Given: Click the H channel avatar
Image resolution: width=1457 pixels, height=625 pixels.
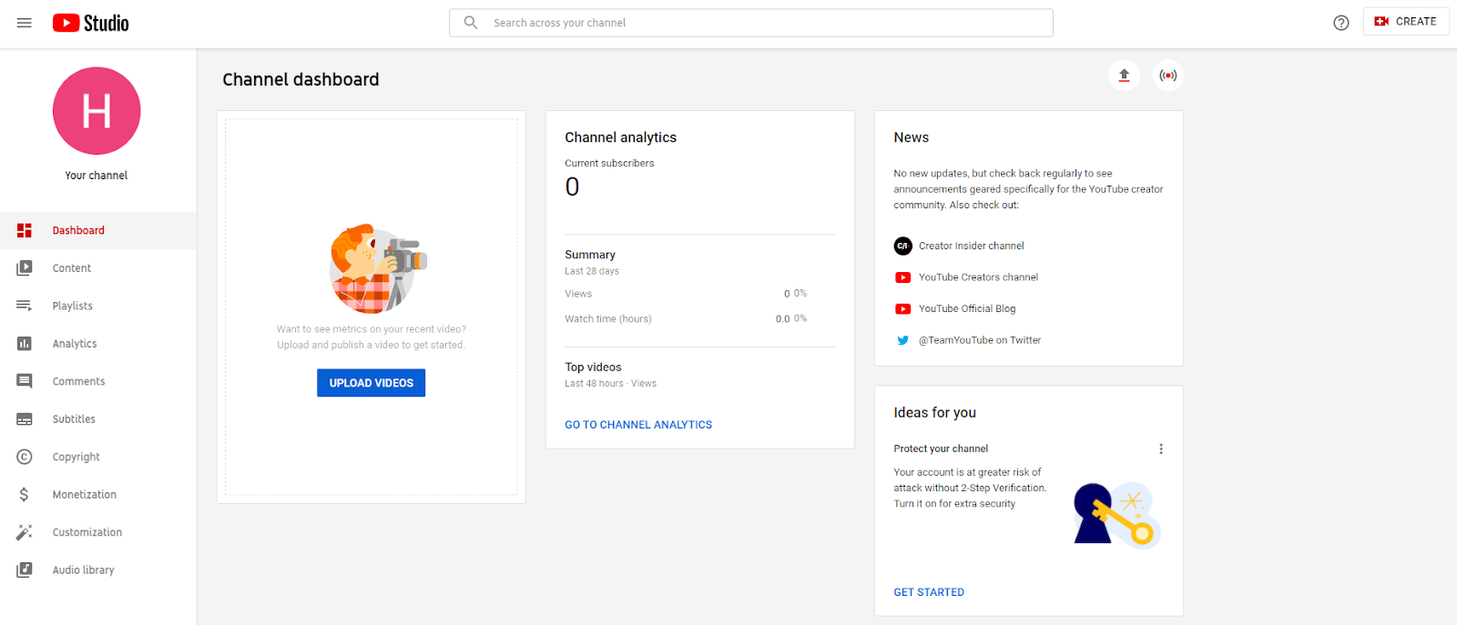Looking at the screenshot, I should tap(97, 111).
